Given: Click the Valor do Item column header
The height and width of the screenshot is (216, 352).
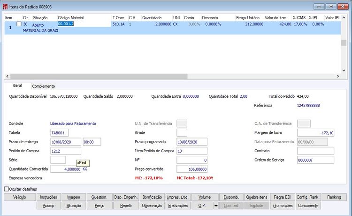Looking at the screenshot, I should tap(275, 18).
